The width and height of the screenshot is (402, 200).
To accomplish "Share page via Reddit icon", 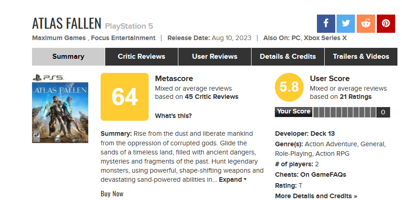I will pos(366,24).
